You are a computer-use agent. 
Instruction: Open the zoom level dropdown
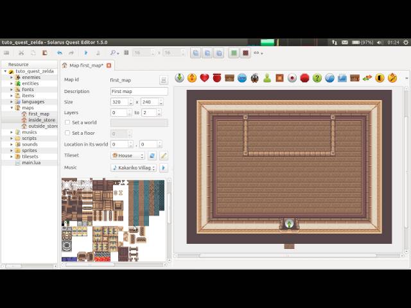click(114, 53)
